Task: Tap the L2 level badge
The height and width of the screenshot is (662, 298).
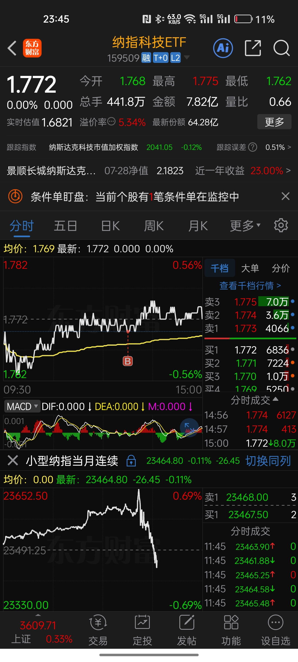Action: coord(175,58)
